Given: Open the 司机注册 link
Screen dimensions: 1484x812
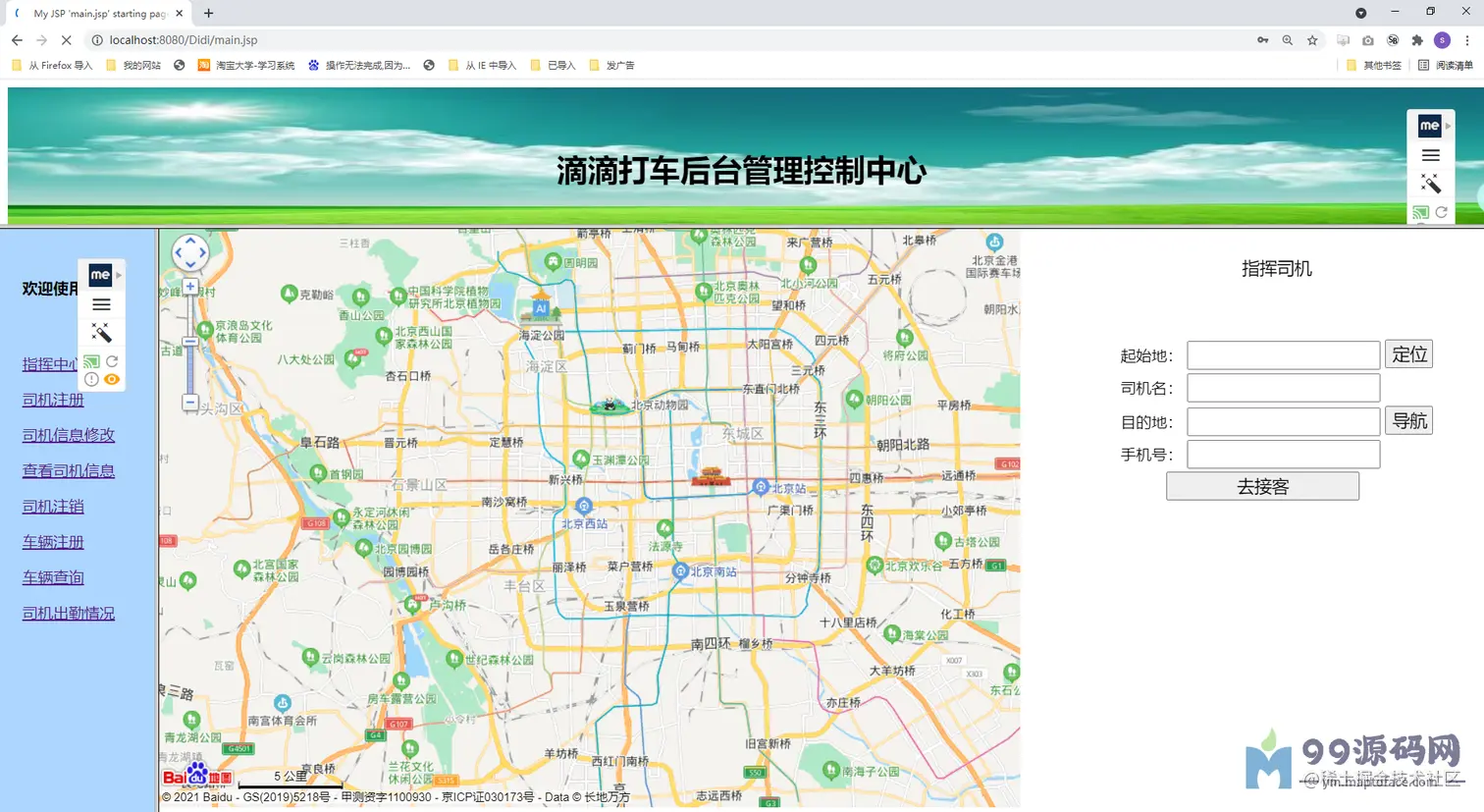Looking at the screenshot, I should click(53, 400).
